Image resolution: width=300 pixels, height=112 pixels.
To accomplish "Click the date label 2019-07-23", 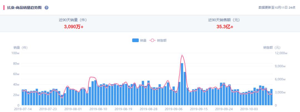I will (48, 109).
